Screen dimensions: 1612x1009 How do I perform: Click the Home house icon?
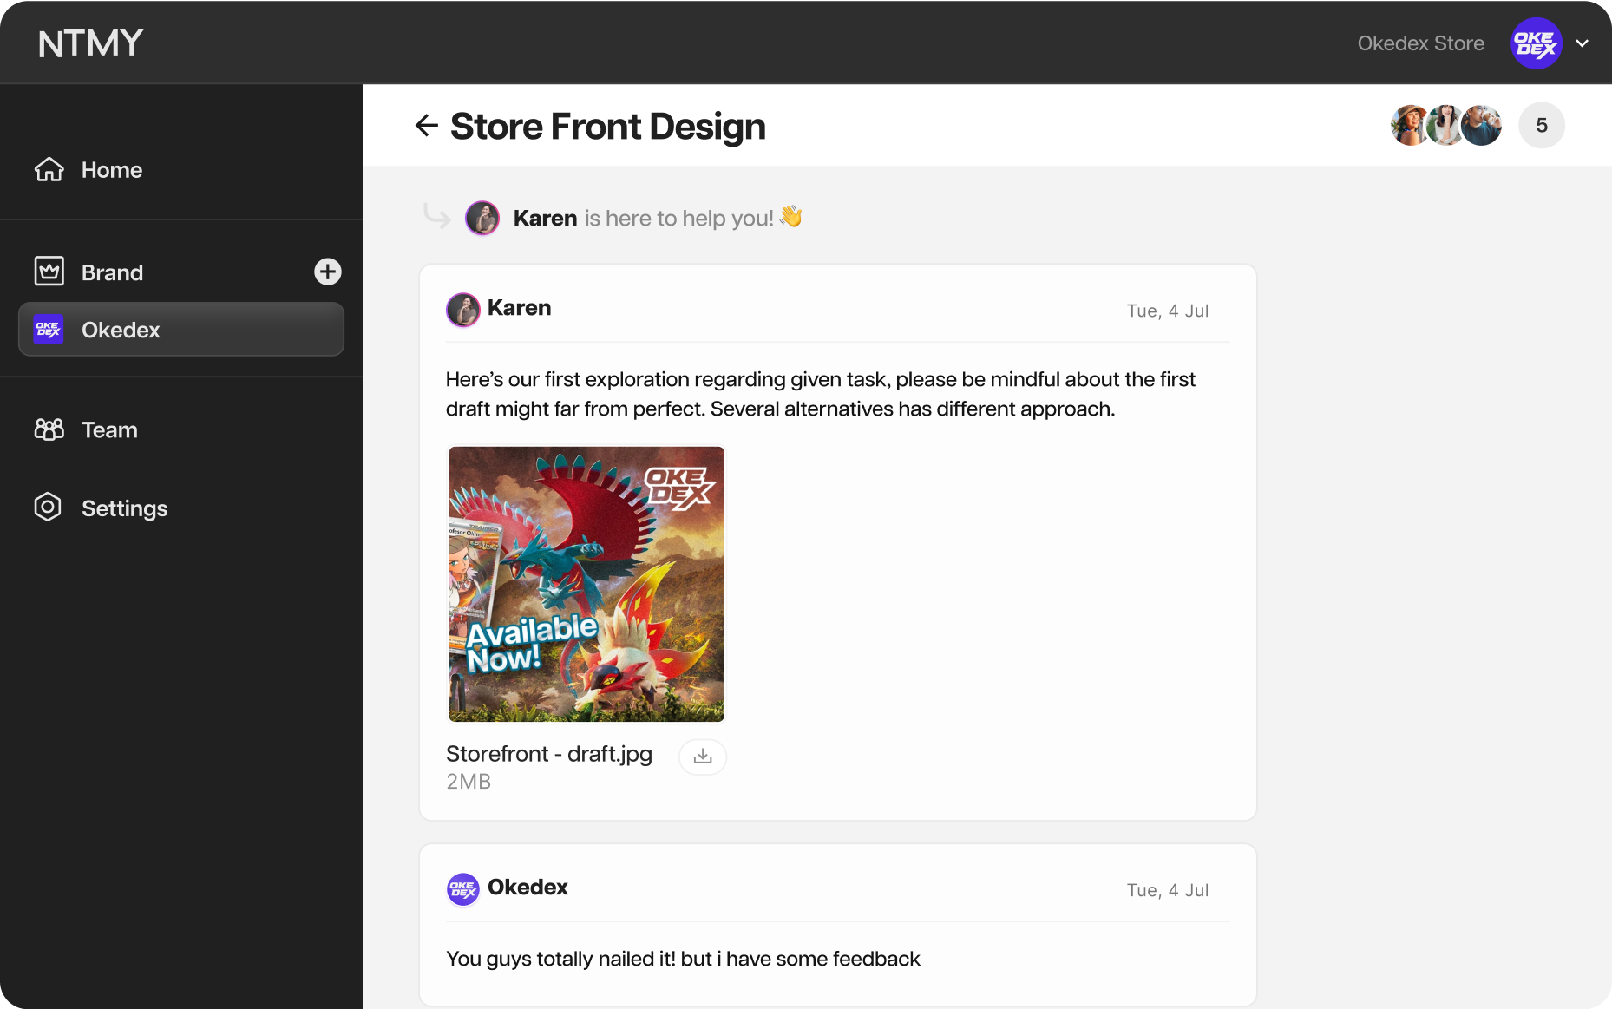(x=49, y=169)
